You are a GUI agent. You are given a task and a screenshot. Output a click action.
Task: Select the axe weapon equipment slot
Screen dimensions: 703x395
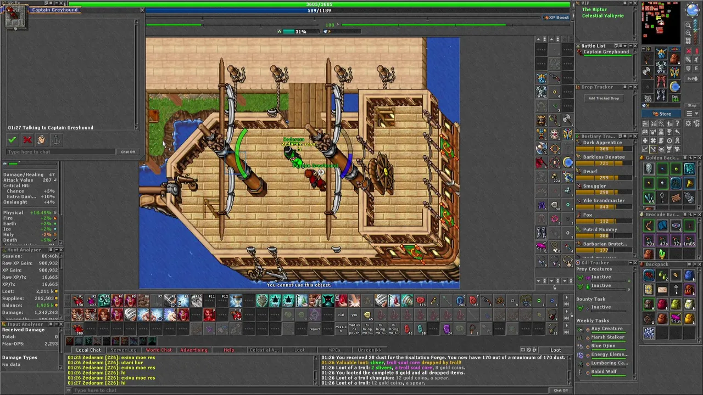pos(648,72)
